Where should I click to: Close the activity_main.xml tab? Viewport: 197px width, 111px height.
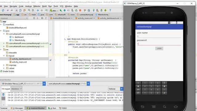click(x=94, y=18)
